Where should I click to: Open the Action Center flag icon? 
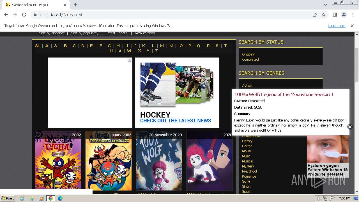coord(332,198)
